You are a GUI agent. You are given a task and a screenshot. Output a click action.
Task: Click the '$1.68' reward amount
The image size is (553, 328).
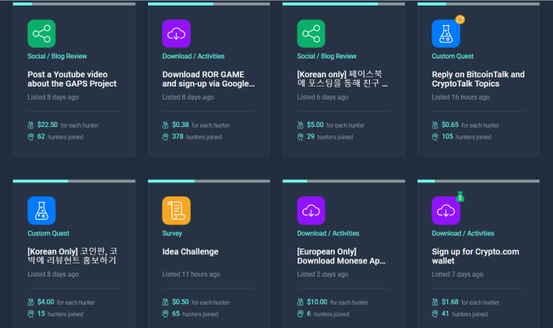pos(450,302)
